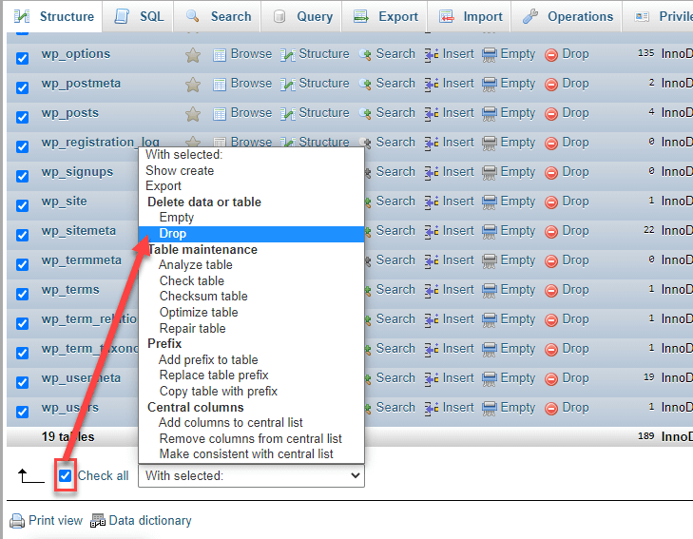
Task: Open the wp_sitemeta table link
Action: pyautogui.click(x=79, y=231)
